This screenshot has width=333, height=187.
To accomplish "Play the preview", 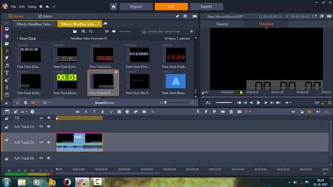I will tap(259, 103).
